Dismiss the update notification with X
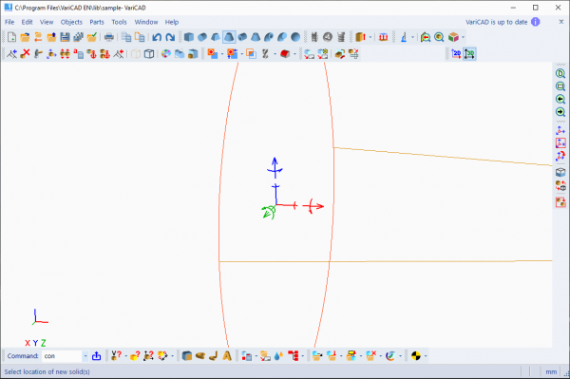The width and height of the screenshot is (570, 379). pyautogui.click(x=561, y=22)
